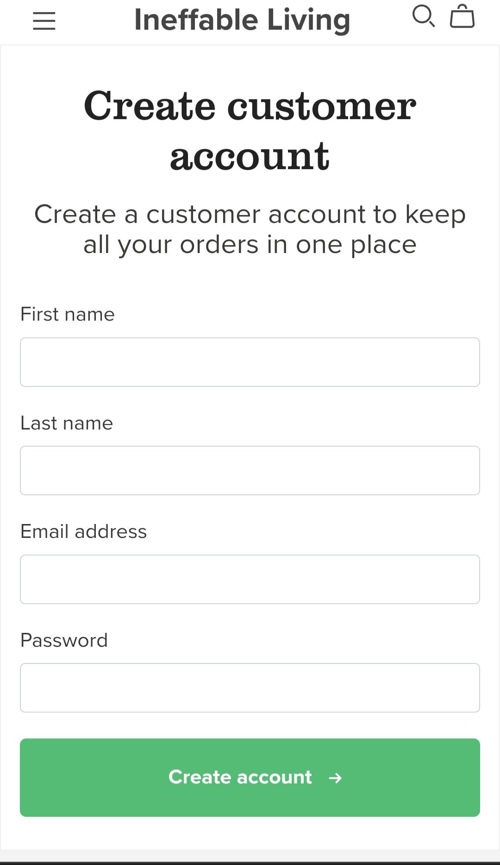Open the hamburger navigation menu

pos(44,21)
